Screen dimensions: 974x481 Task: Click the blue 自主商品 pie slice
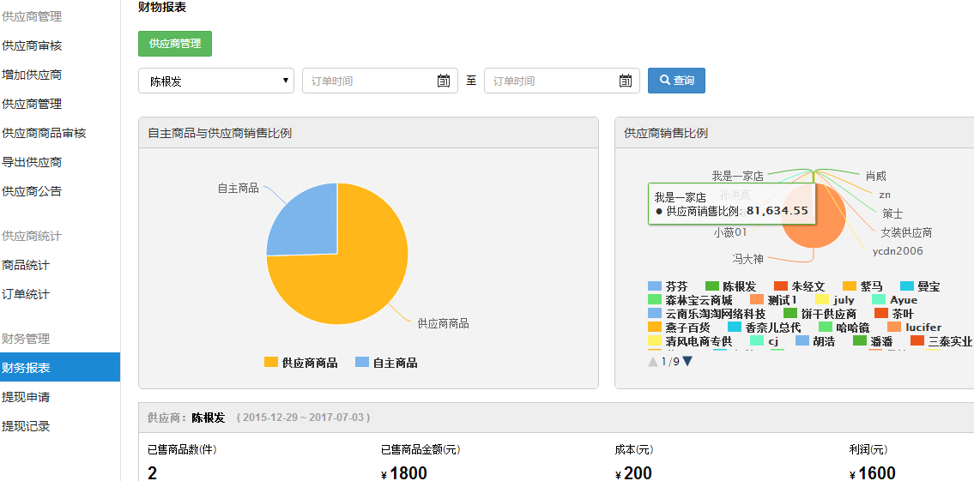(x=300, y=223)
